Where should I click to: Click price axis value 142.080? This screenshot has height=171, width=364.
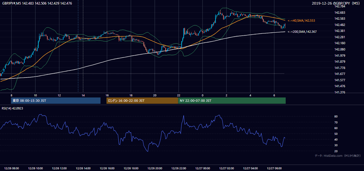click(339, 50)
